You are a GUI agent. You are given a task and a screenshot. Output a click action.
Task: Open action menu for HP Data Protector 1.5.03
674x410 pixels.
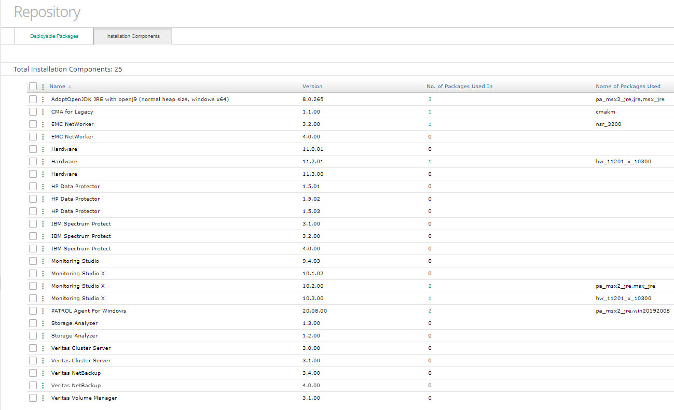pos(43,211)
